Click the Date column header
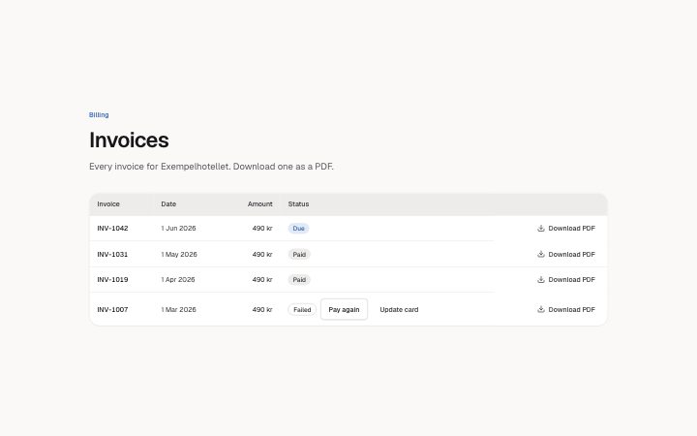Screen dimensions: 697x436 point(168,203)
